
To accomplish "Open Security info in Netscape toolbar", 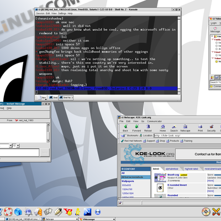I will (x=211, y=128).
